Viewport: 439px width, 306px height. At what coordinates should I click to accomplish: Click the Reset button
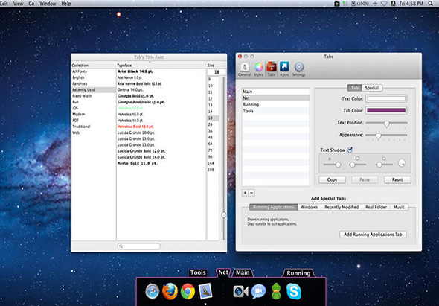pyautogui.click(x=397, y=179)
